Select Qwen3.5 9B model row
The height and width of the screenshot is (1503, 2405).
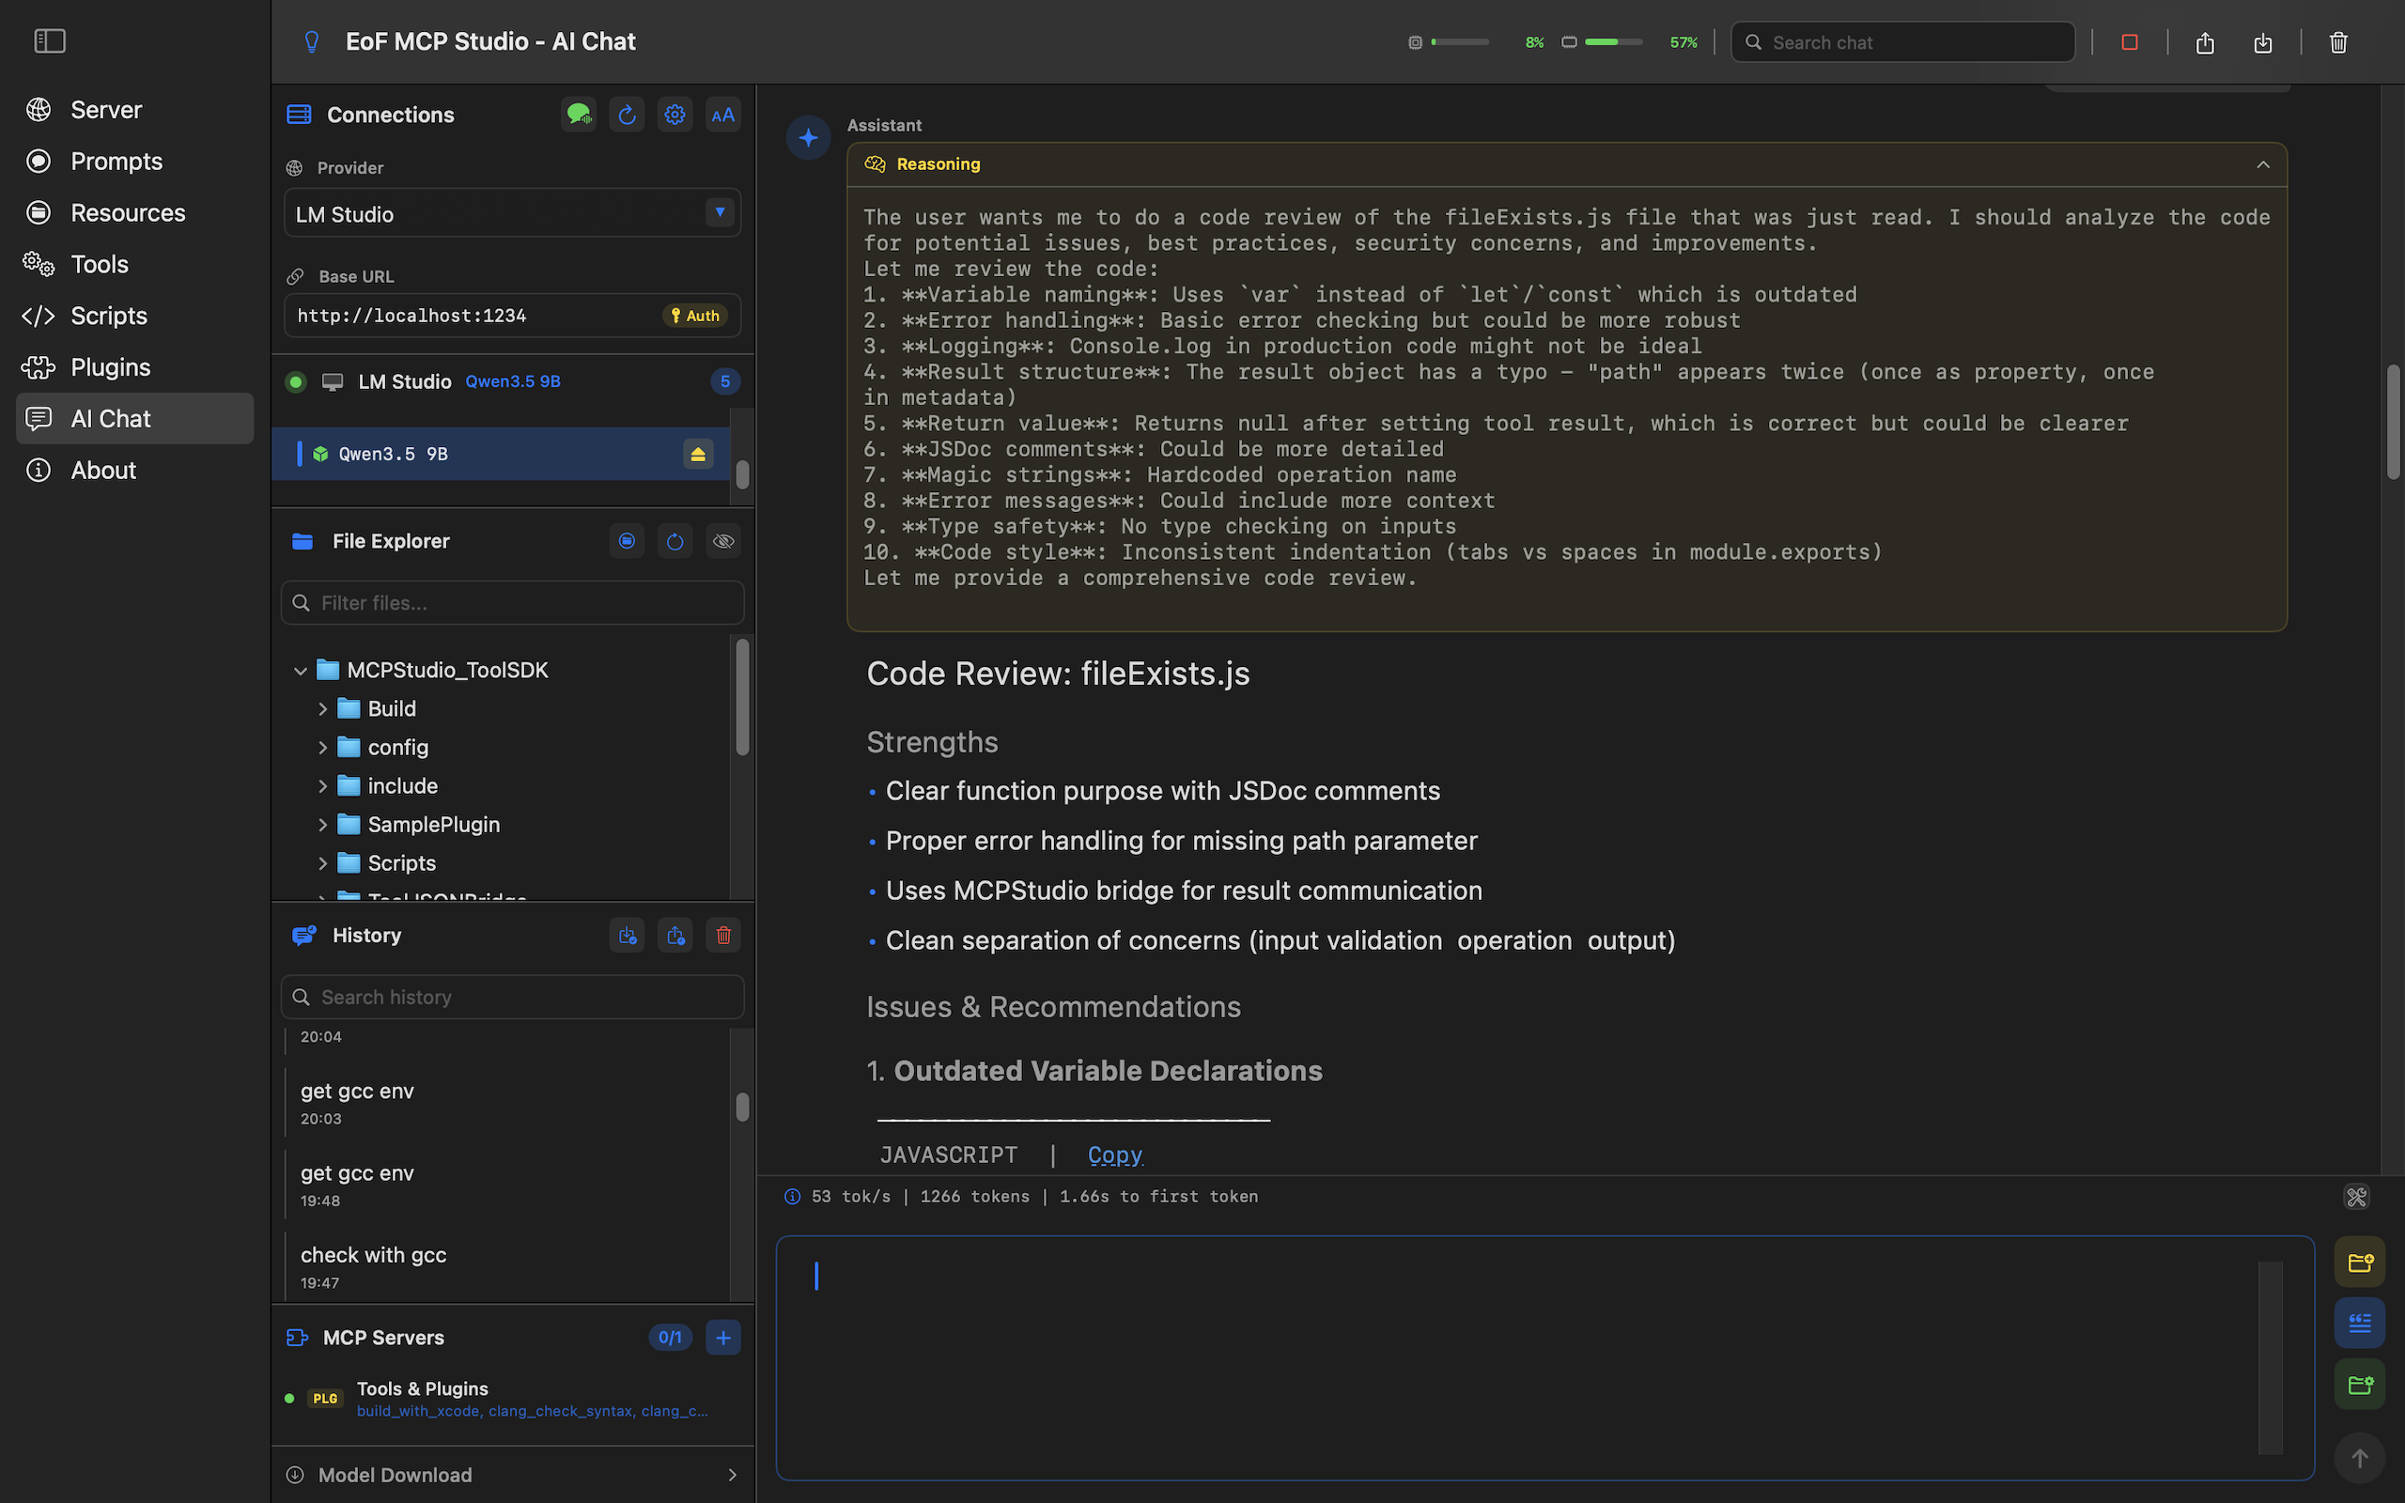coord(501,455)
